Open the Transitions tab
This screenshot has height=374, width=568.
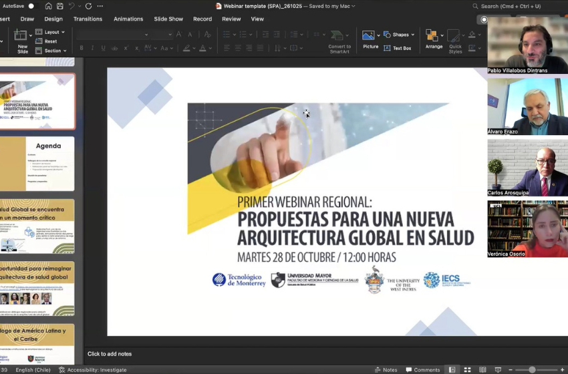pos(88,19)
